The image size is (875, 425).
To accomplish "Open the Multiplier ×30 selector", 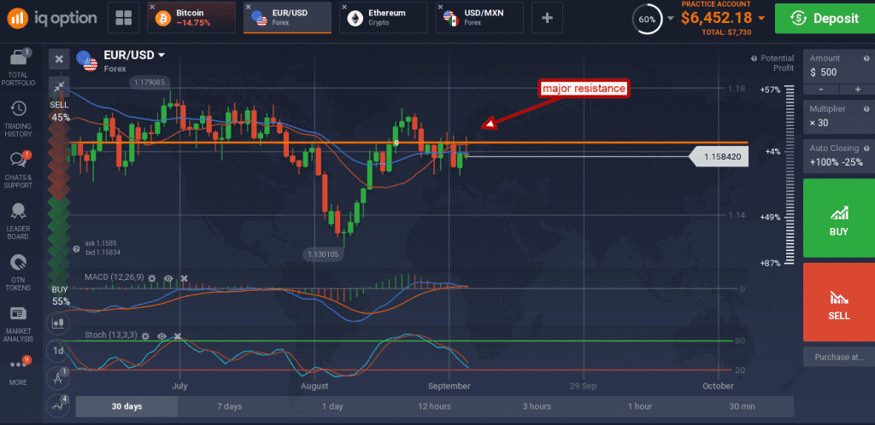I will [839, 116].
